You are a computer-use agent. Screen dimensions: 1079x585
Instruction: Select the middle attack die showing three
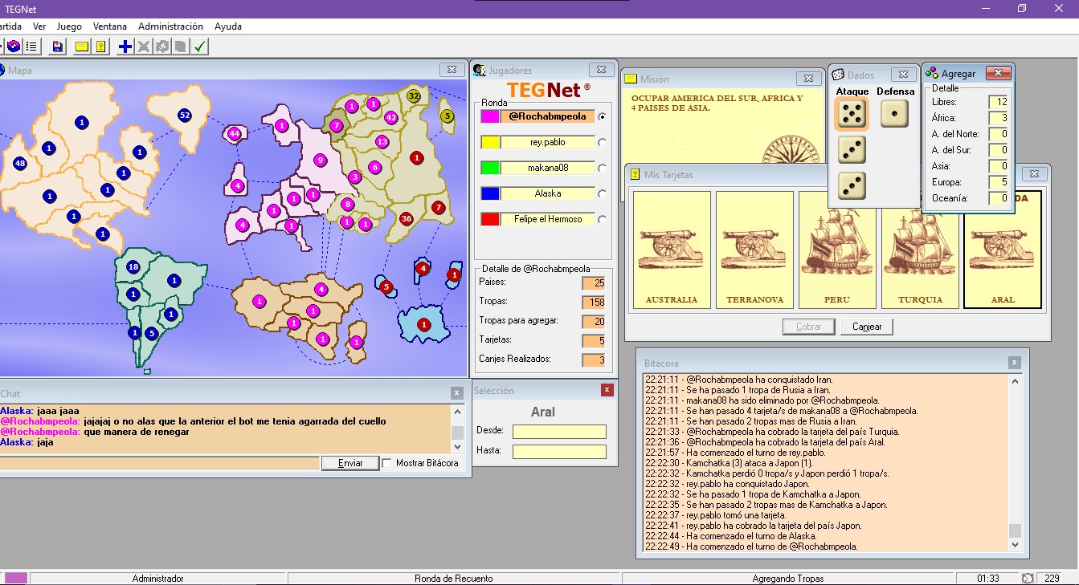[x=852, y=149]
